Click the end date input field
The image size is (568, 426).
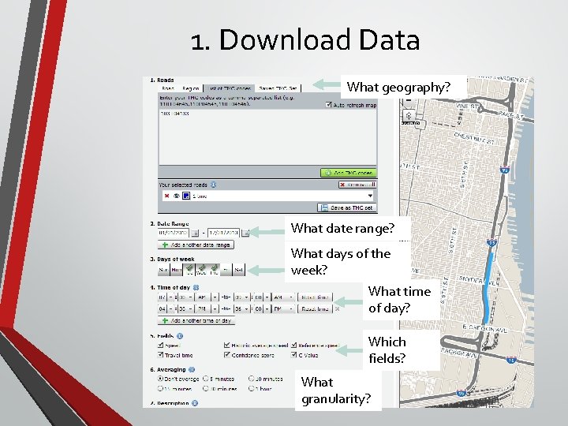(x=223, y=233)
